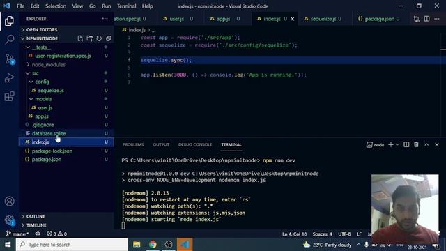Click Spaces: 4 indentation status item
This screenshot has width=446, height=251.
(322, 234)
